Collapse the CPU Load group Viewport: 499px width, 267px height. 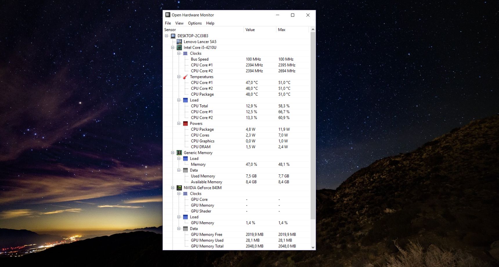click(x=179, y=100)
